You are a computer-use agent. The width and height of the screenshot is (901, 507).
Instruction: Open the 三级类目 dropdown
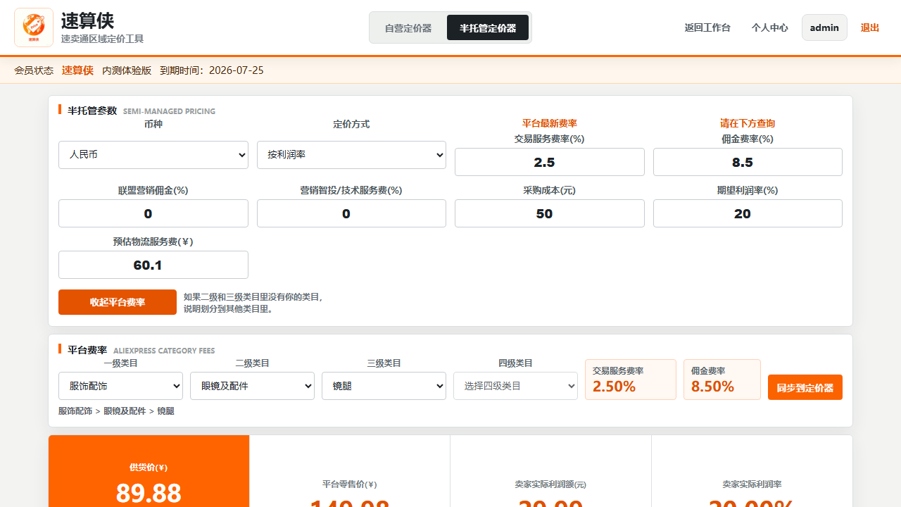(x=384, y=386)
